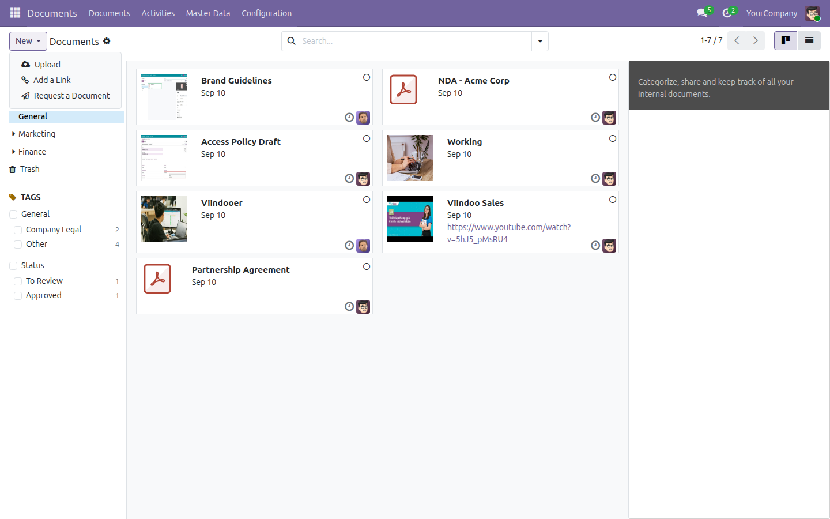This screenshot has width=830, height=519.
Task: Open the user avatar menu
Action: 812,13
